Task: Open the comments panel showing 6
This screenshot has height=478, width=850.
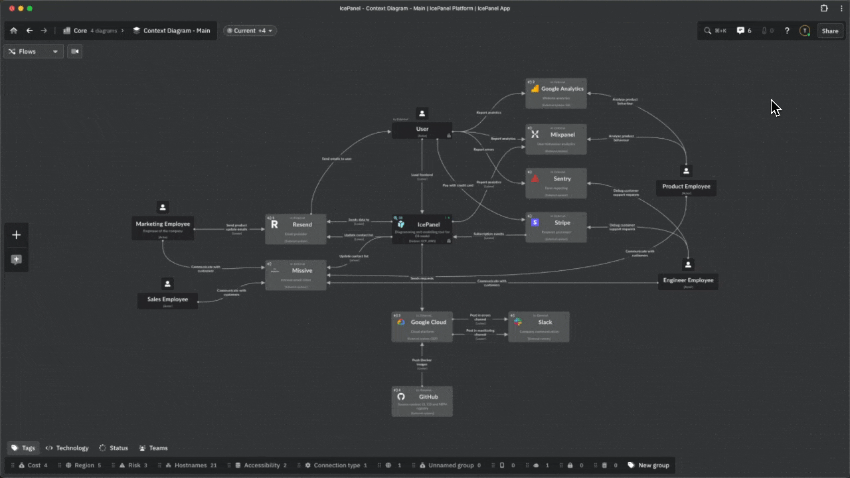Action: [x=744, y=31]
